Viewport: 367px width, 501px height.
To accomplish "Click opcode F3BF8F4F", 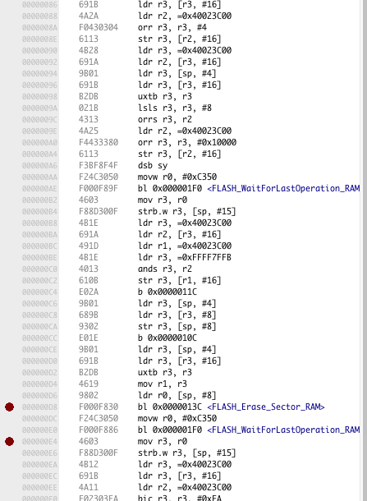I will [99, 166].
